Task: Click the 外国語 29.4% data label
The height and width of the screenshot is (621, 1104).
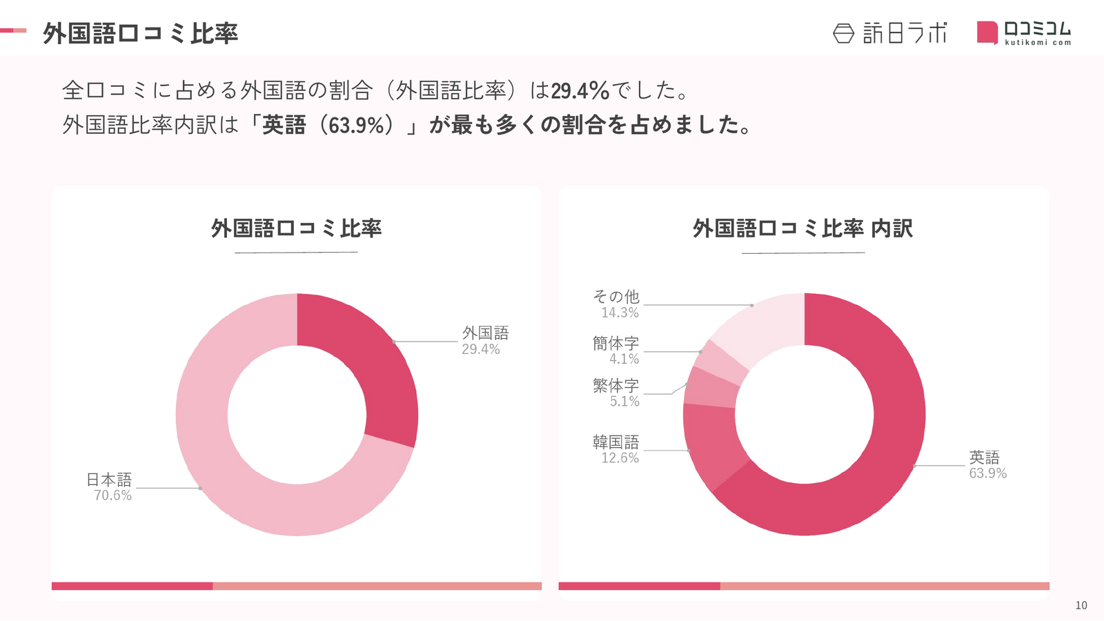Action: pos(485,341)
